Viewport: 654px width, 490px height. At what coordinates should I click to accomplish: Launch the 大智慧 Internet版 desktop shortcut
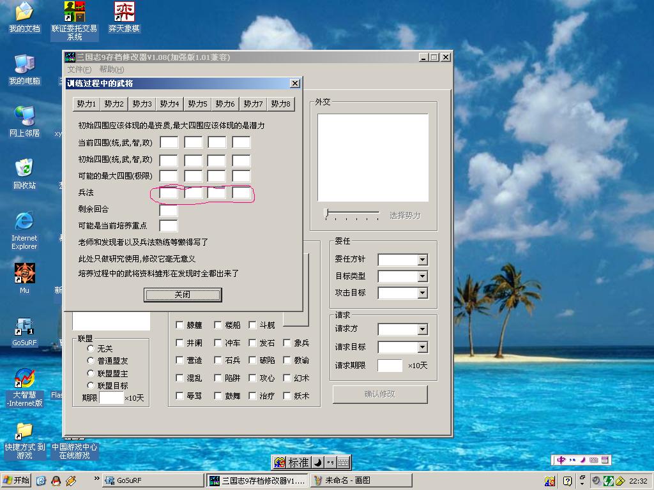point(24,380)
